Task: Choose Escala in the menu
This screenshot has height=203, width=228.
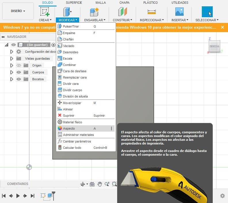Action: point(86,58)
